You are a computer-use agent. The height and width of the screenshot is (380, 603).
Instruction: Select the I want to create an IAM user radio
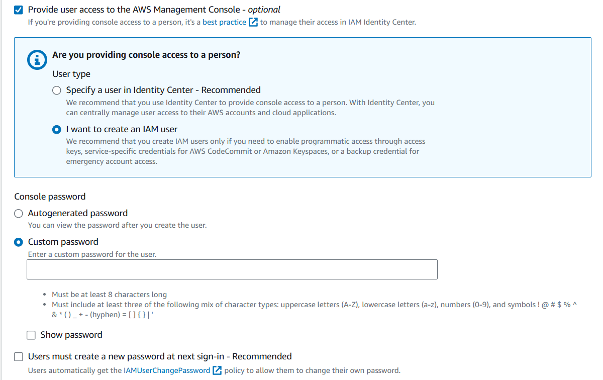point(57,129)
